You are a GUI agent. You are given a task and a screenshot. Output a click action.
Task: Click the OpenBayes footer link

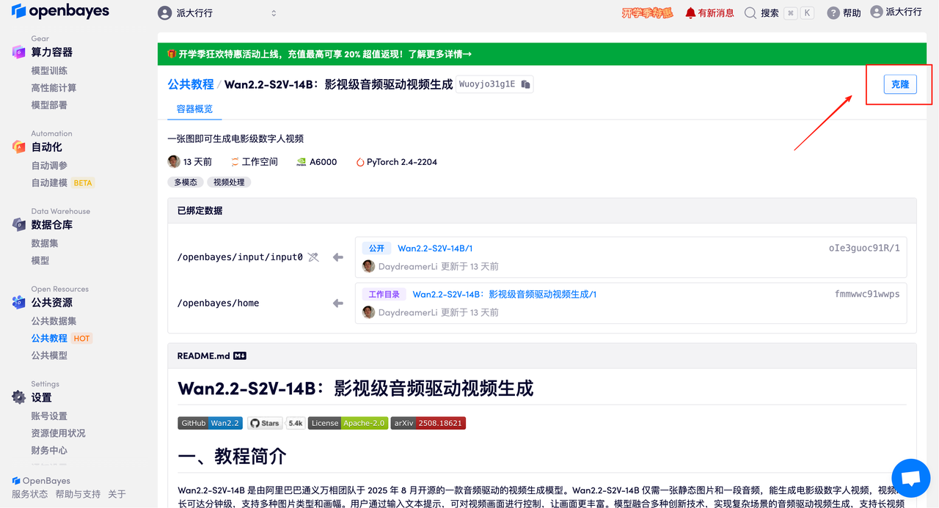click(x=41, y=481)
